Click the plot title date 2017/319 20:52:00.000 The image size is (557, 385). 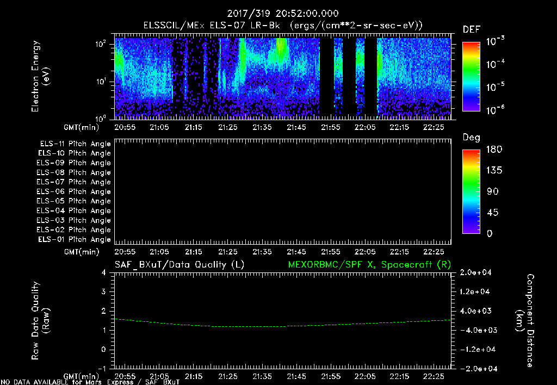tap(283, 14)
